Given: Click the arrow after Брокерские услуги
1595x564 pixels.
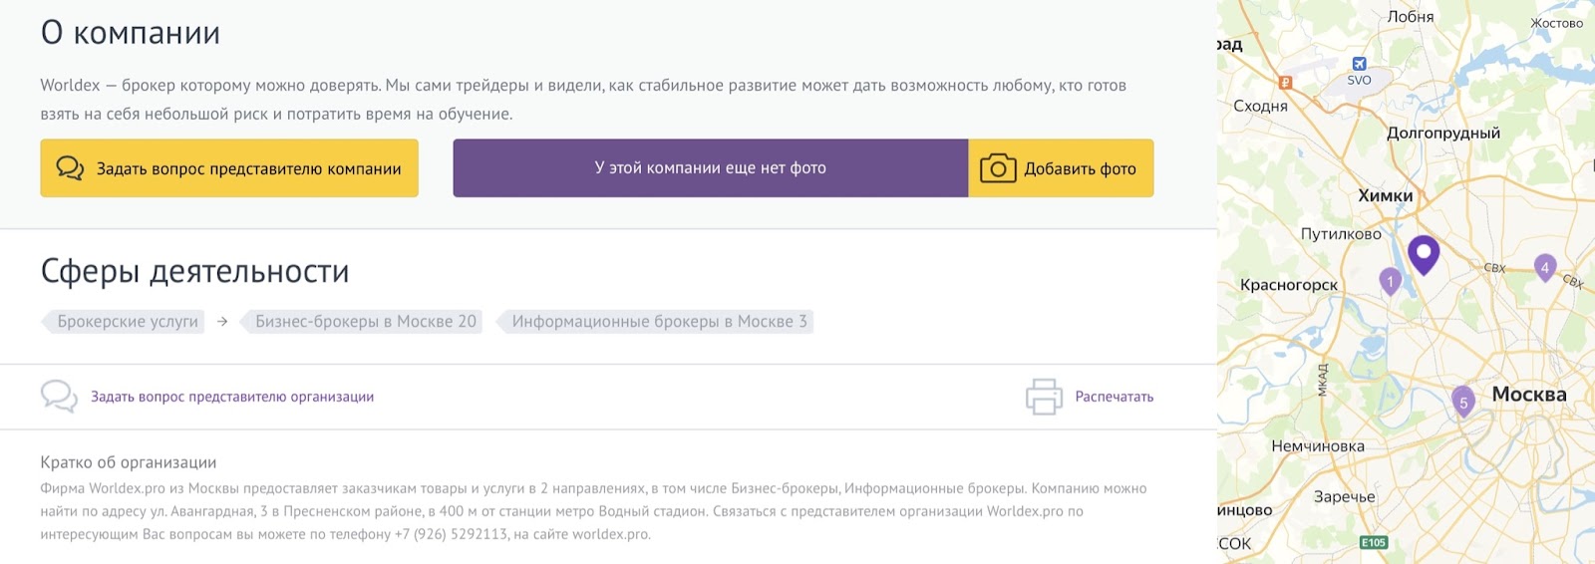Looking at the screenshot, I should coord(222,322).
